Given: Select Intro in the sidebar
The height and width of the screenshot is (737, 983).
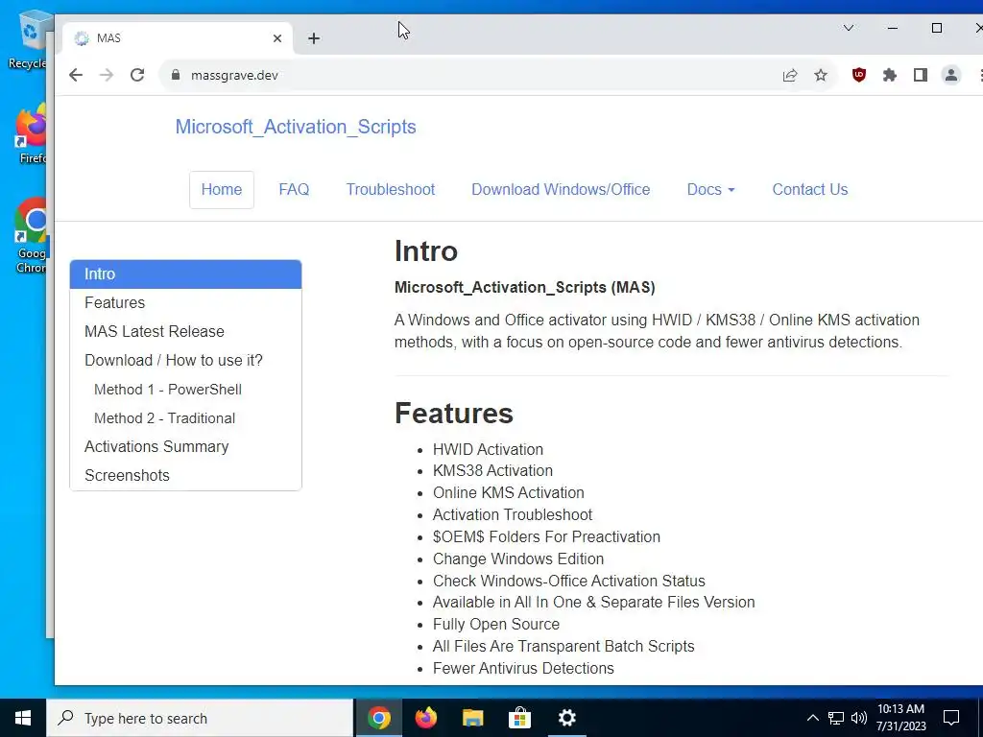Looking at the screenshot, I should tap(185, 273).
